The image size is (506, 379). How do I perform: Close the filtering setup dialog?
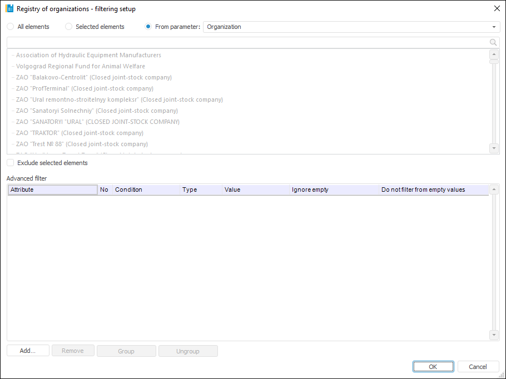point(497,8)
